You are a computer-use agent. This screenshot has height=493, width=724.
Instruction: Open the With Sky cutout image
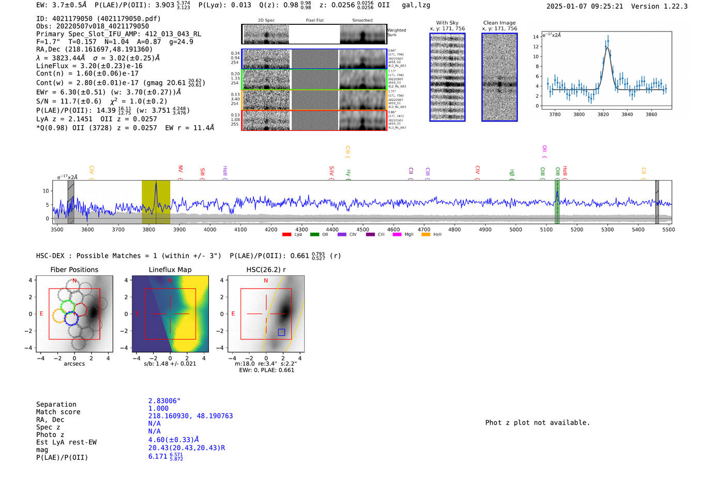point(447,77)
